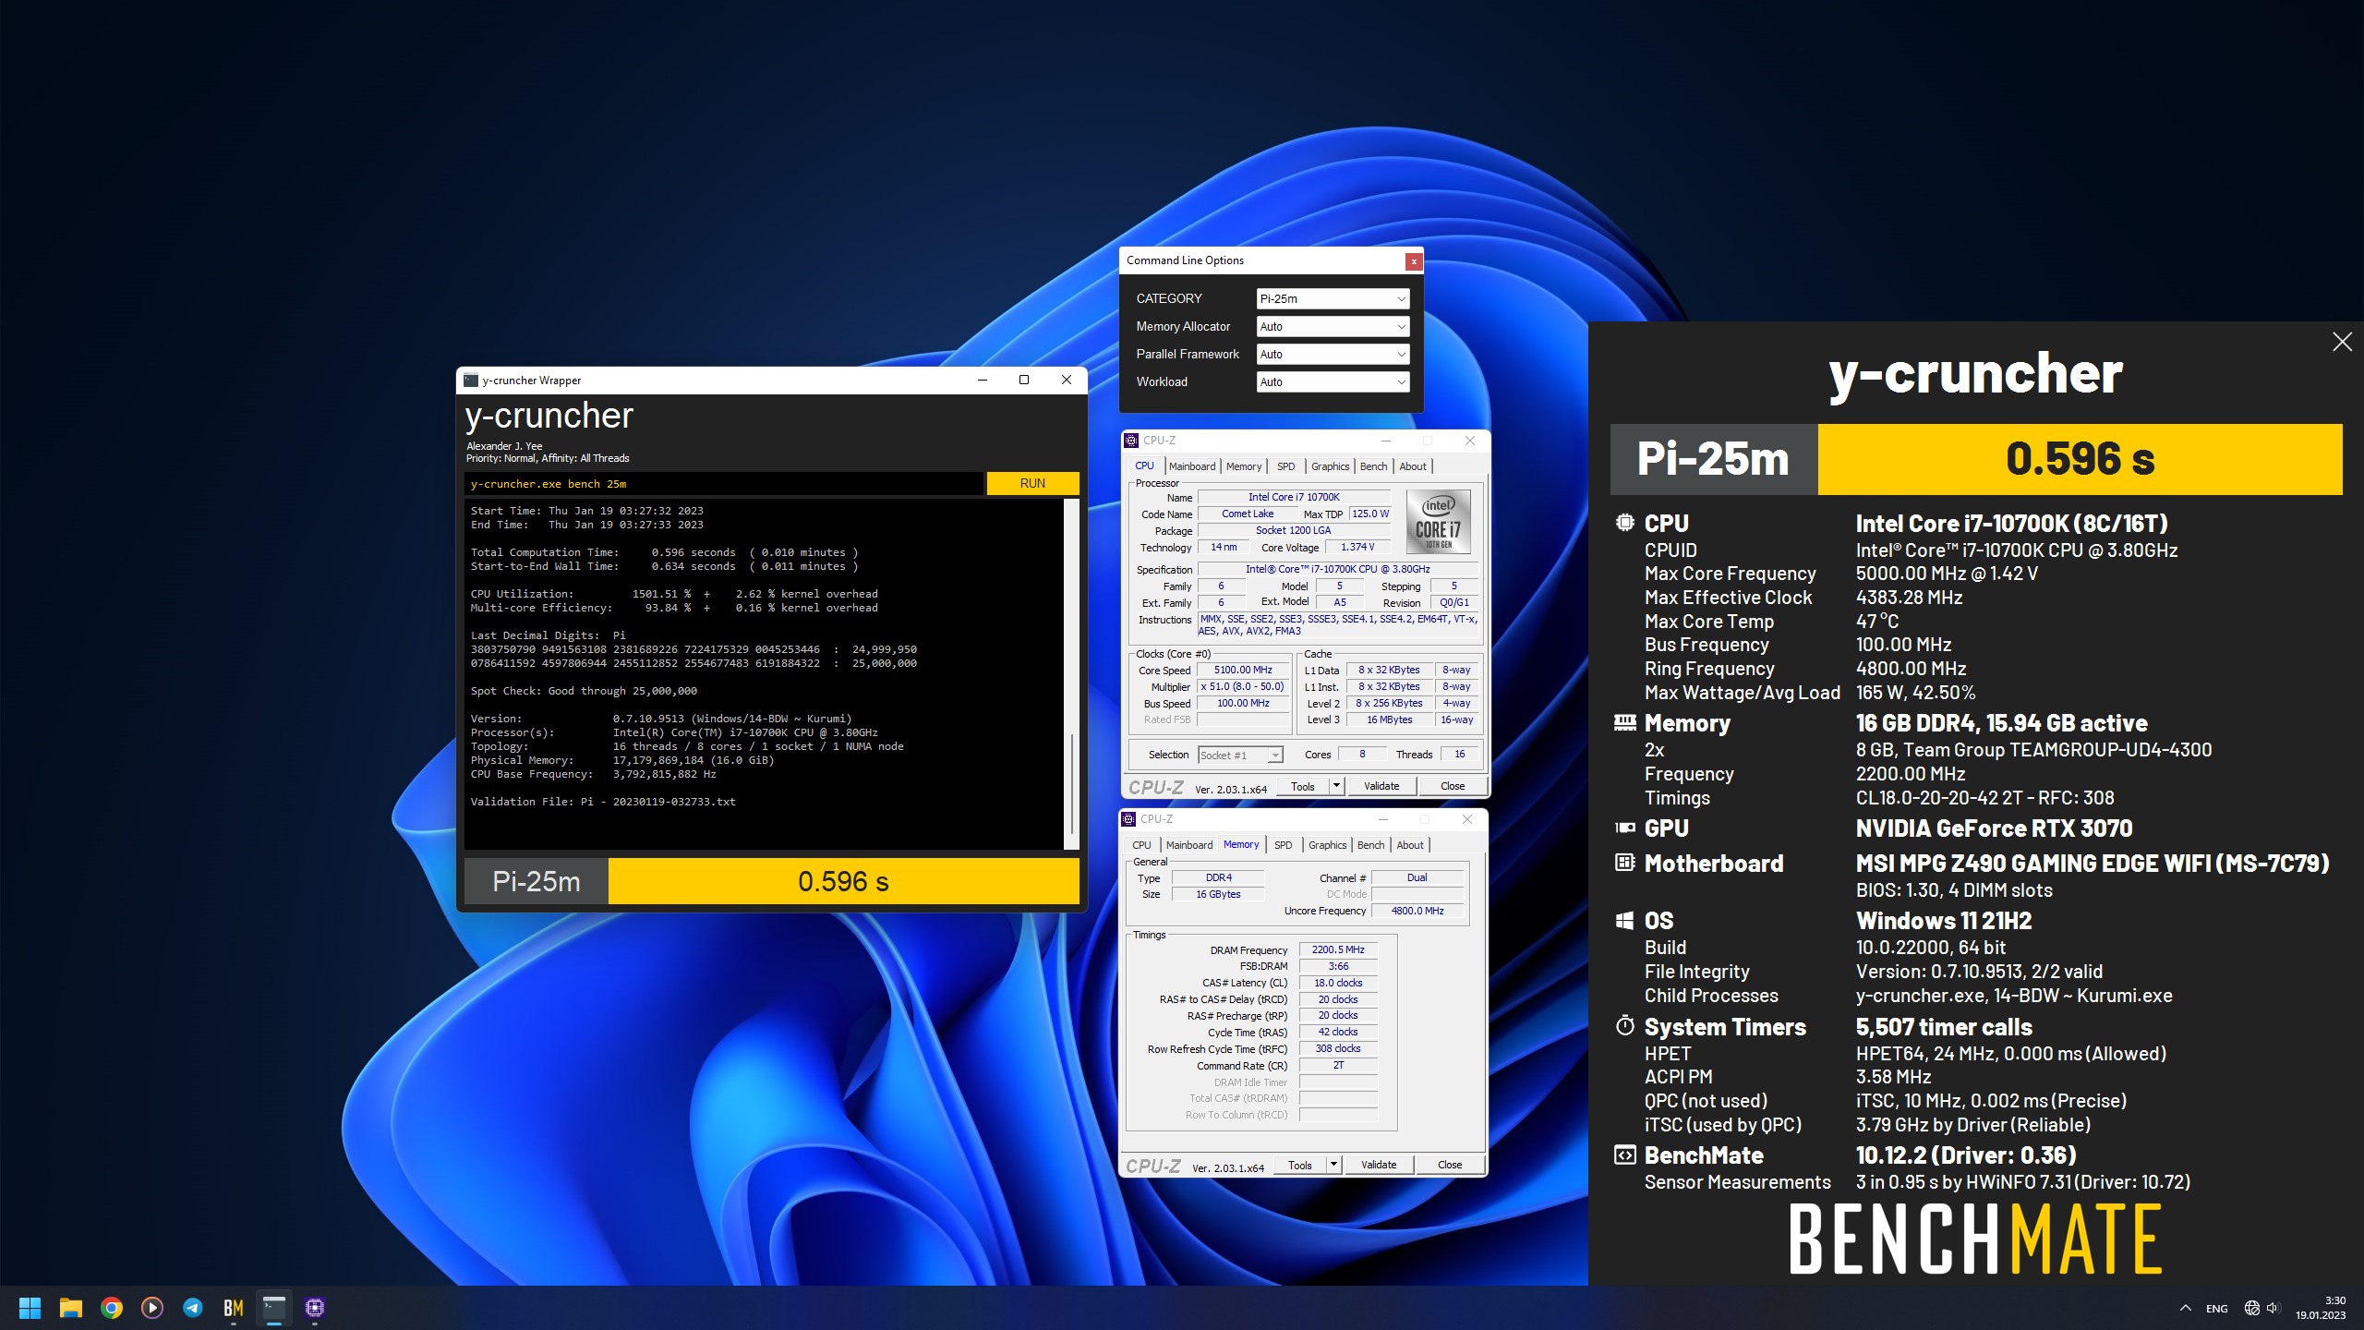Open File Explorer from the taskbar

71,1308
